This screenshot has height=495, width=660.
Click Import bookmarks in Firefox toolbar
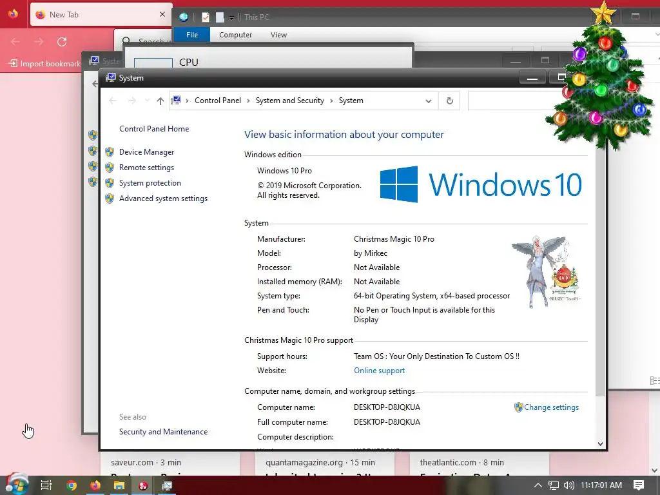pos(44,64)
